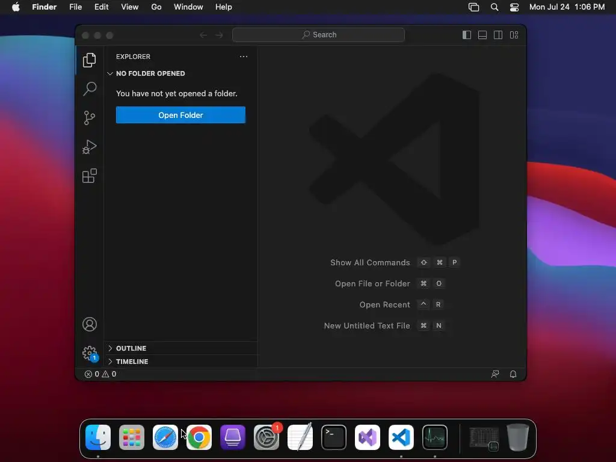Click the minimized window thumbnail in Dock
Viewport: 616px width, 462px height.
tap(484, 439)
